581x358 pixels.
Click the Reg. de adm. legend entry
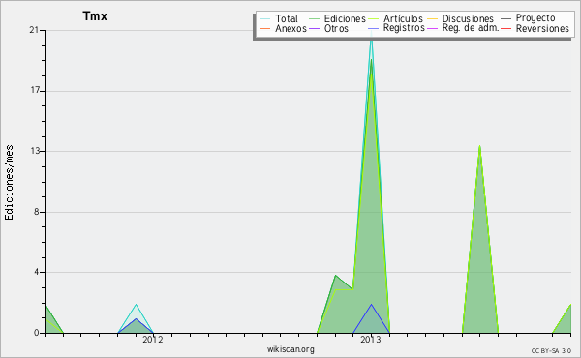click(463, 28)
